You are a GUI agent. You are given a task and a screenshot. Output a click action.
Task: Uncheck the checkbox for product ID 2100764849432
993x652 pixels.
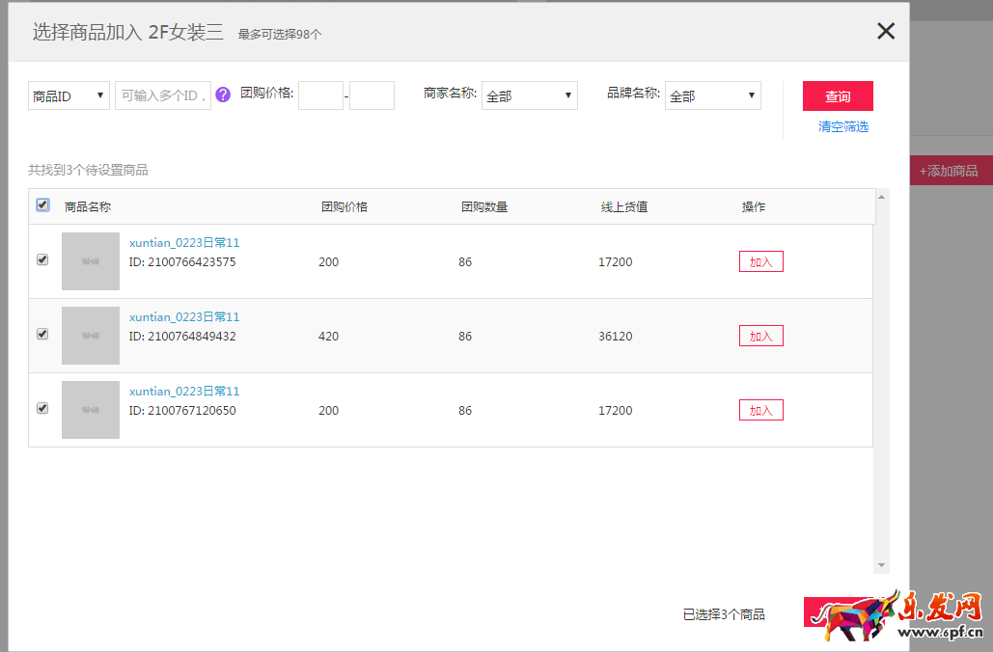click(x=41, y=334)
